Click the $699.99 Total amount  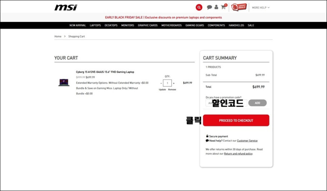(x=258, y=87)
